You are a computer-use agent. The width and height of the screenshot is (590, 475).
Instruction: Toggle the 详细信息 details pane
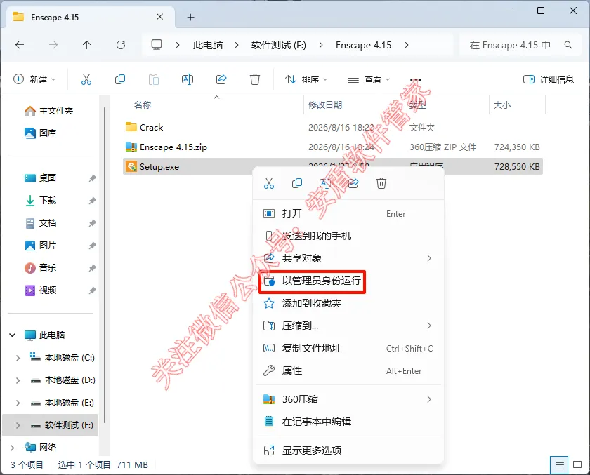click(549, 79)
